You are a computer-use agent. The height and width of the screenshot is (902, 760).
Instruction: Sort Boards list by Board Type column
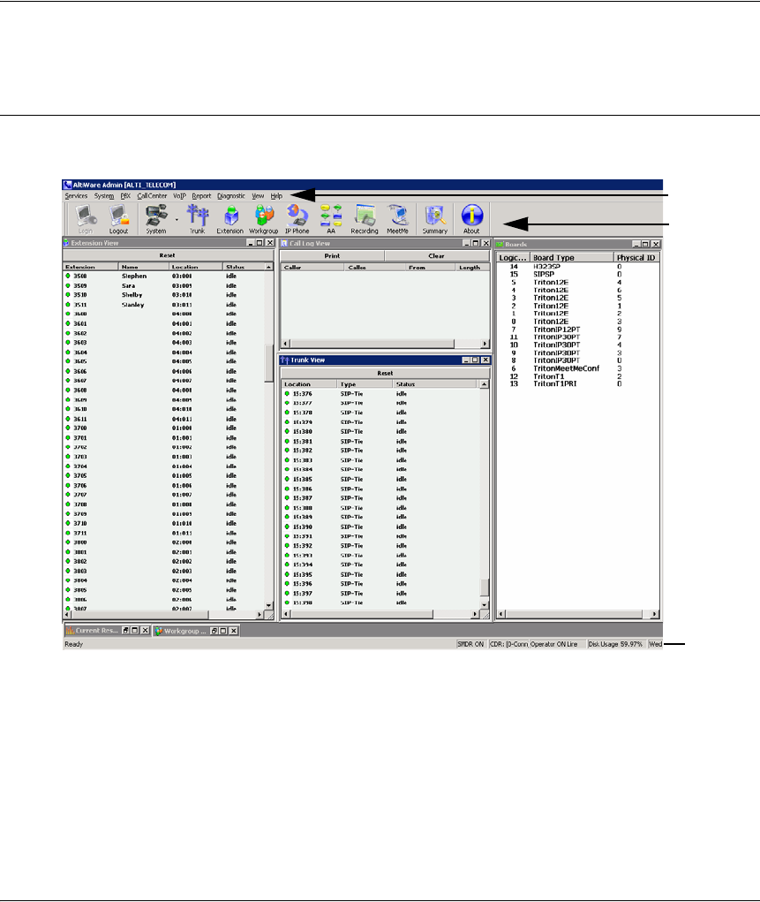(x=571, y=258)
